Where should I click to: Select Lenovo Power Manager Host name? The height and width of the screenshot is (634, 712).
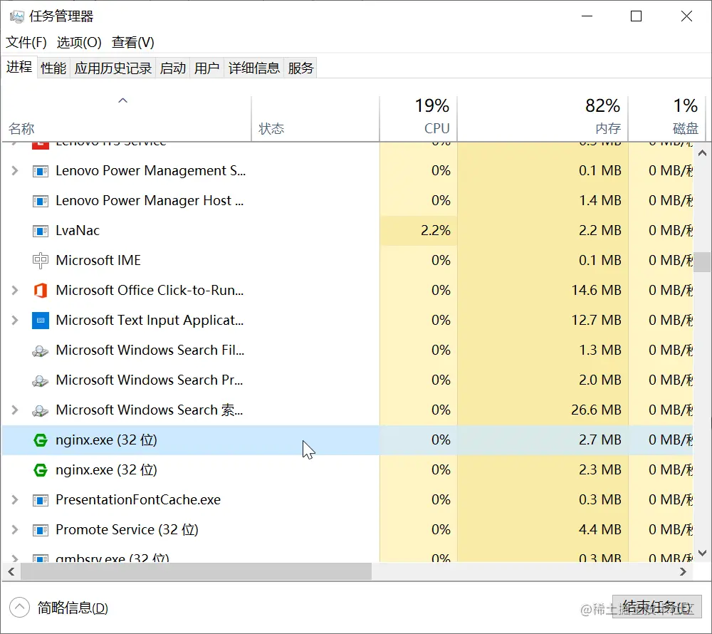pyautogui.click(x=150, y=200)
